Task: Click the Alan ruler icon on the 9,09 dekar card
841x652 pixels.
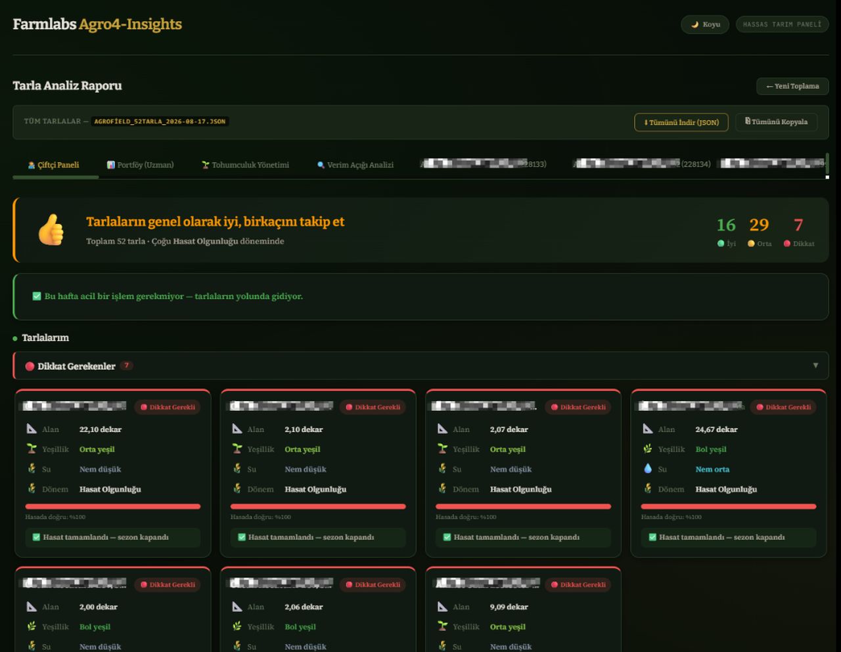Action: click(442, 607)
